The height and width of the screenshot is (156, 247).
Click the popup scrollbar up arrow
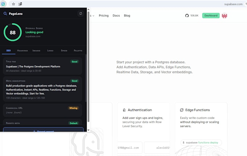point(88,9)
